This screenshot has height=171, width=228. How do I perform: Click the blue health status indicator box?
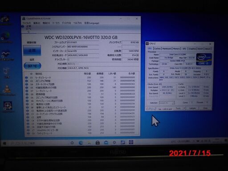point(32,50)
